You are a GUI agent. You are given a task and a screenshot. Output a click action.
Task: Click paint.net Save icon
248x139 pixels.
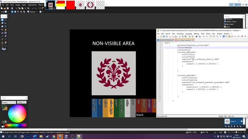click(8, 8)
